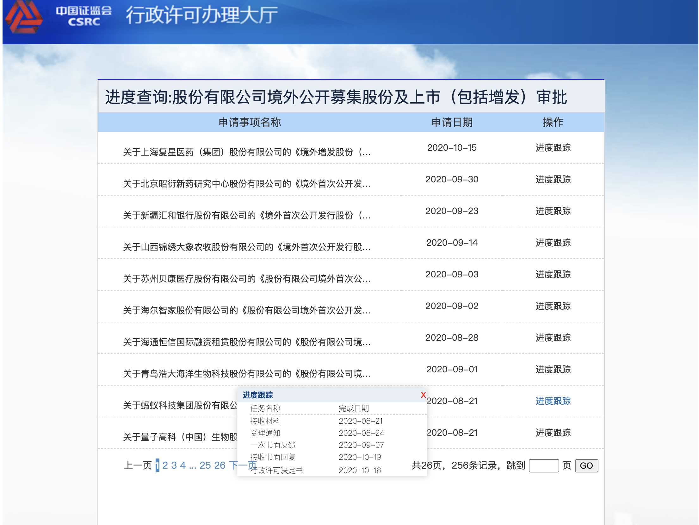Click date 2020-09-14 cell
Viewport: 699px width, 525px height.
(x=452, y=243)
